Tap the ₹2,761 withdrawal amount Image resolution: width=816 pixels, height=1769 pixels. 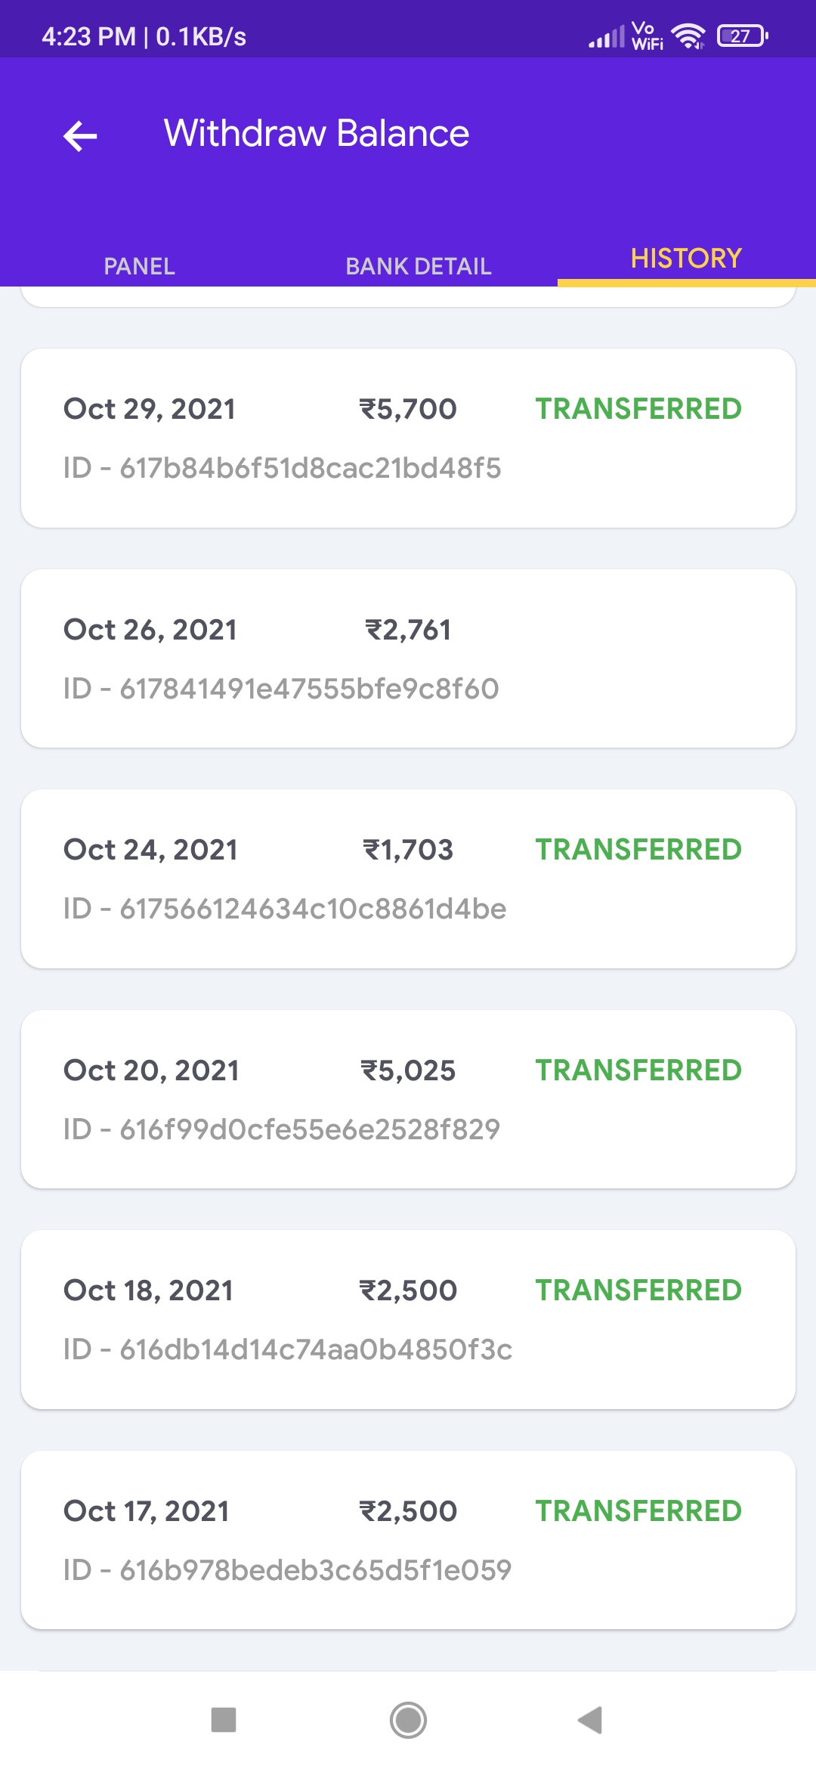click(408, 630)
